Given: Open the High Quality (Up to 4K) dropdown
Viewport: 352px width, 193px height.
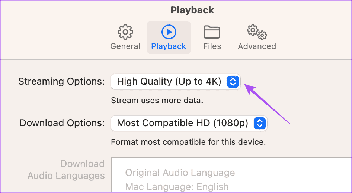Looking at the screenshot, I should pos(169,82).
